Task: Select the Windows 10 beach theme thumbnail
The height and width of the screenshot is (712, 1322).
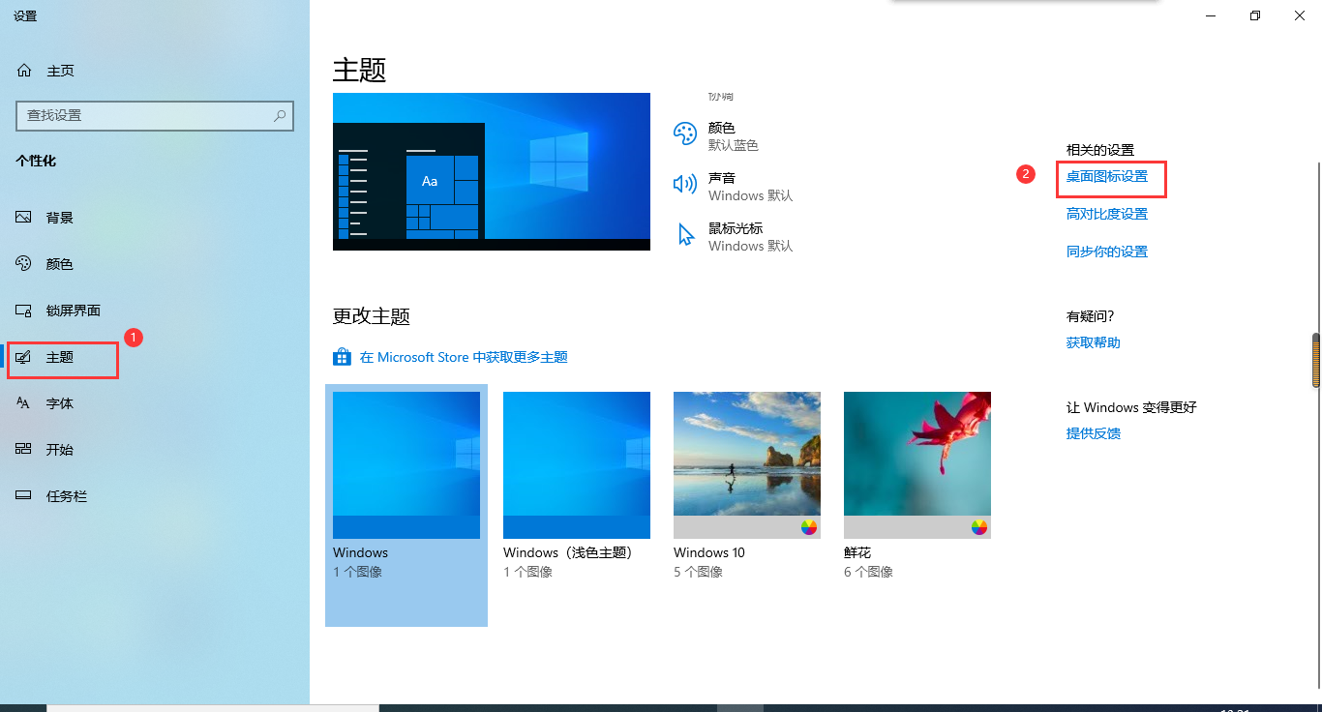Action: pos(747,465)
